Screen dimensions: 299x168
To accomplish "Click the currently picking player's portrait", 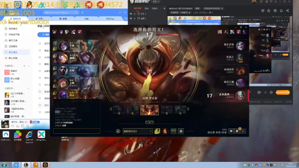I will 240,96.
